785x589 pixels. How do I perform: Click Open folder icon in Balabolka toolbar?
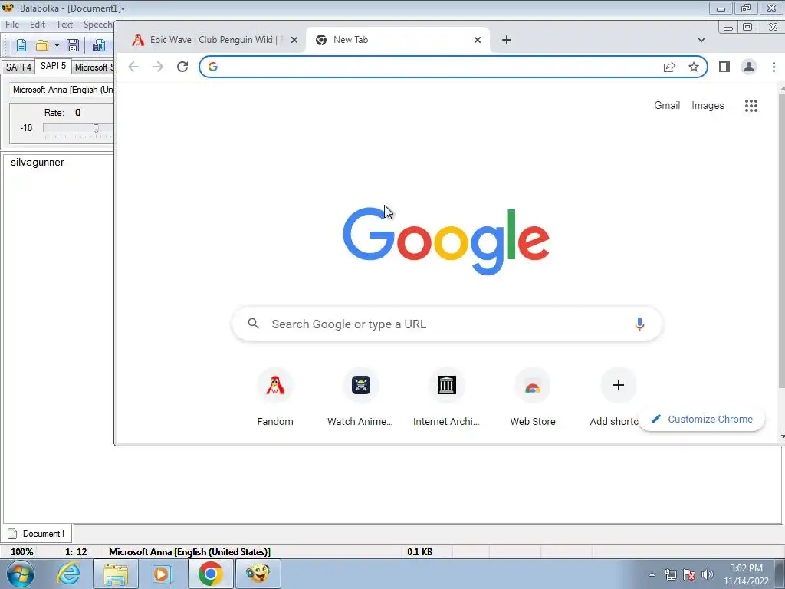coord(42,45)
